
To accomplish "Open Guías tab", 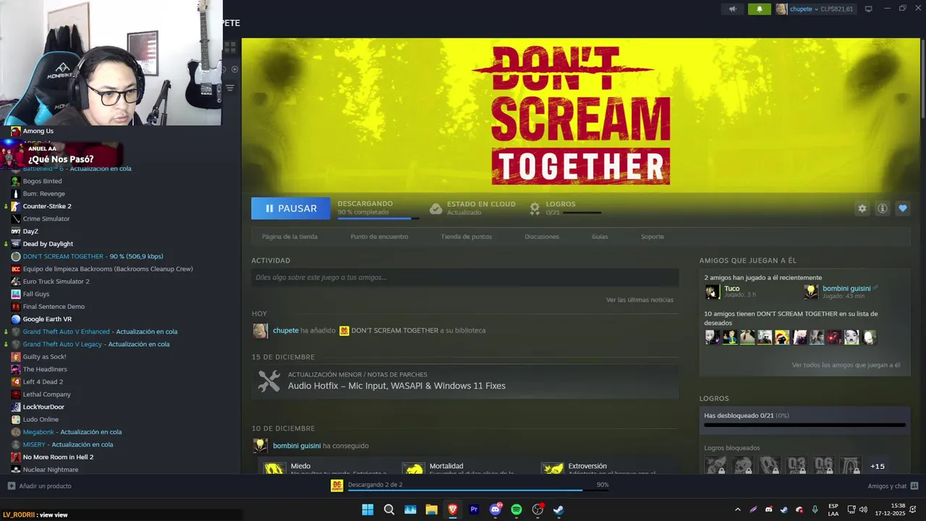I will pos(600,237).
